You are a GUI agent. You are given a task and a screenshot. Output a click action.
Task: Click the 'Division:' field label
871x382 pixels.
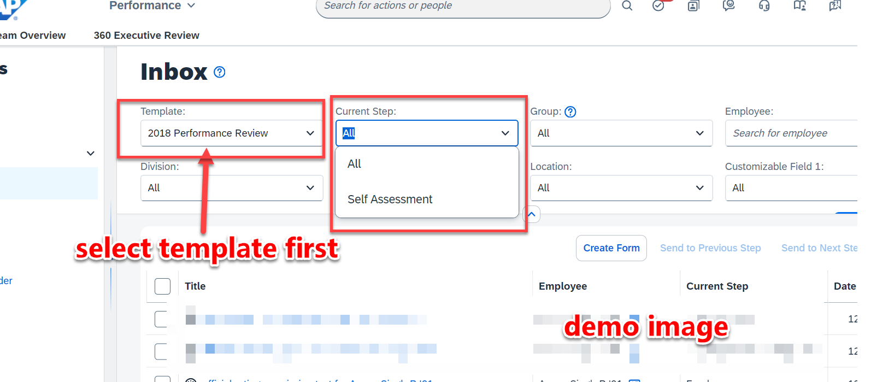[160, 167]
